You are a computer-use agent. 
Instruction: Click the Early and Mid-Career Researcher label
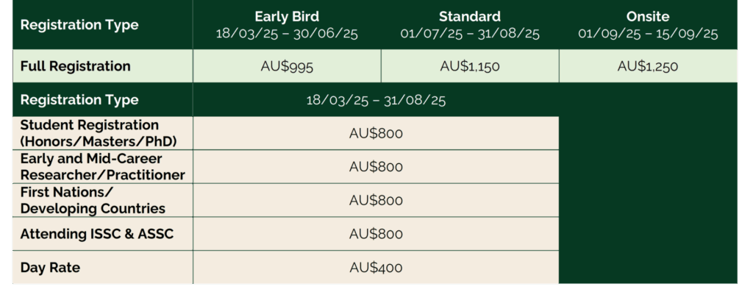tap(102, 167)
